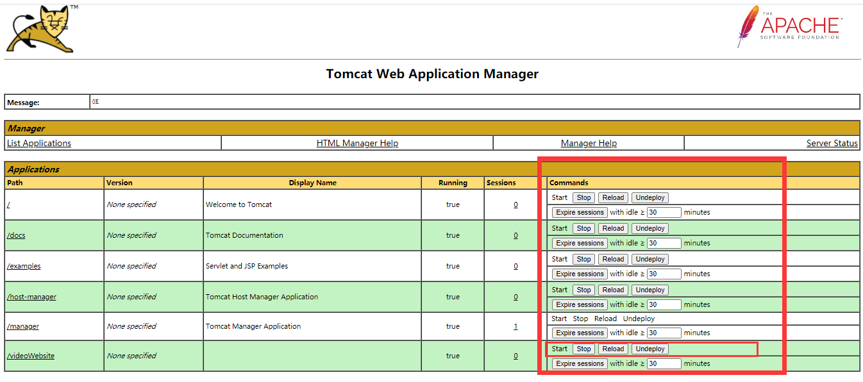The width and height of the screenshot is (863, 382).
Task: Undeploy the root / application
Action: coord(650,197)
